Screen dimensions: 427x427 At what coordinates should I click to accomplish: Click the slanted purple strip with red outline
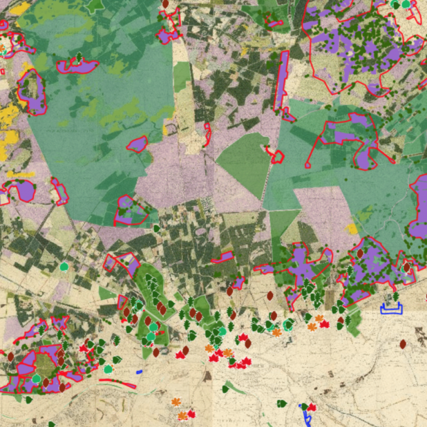pyautogui.click(x=222, y=257)
